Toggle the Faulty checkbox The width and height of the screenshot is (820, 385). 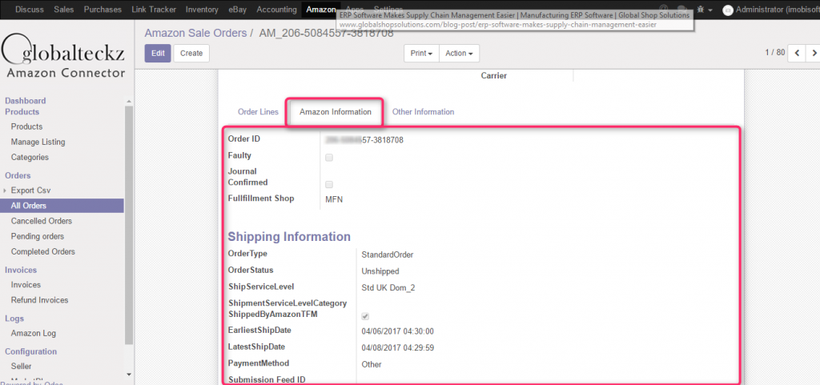coord(329,158)
